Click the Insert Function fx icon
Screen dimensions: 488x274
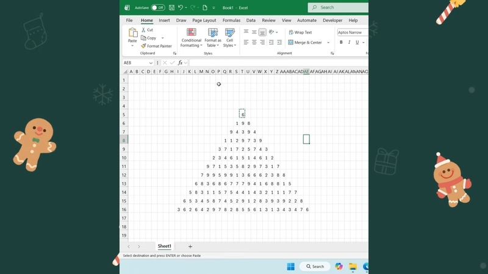[x=180, y=63]
